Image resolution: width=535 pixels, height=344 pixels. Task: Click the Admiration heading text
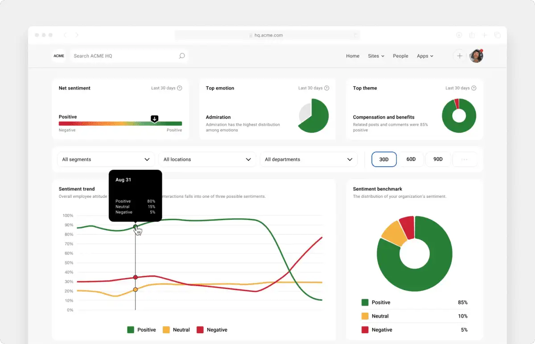218,117
